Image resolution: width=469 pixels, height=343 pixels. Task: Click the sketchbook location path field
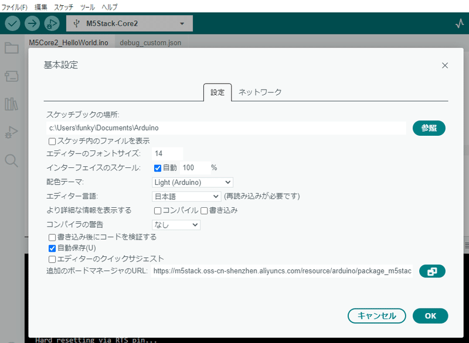coord(226,128)
